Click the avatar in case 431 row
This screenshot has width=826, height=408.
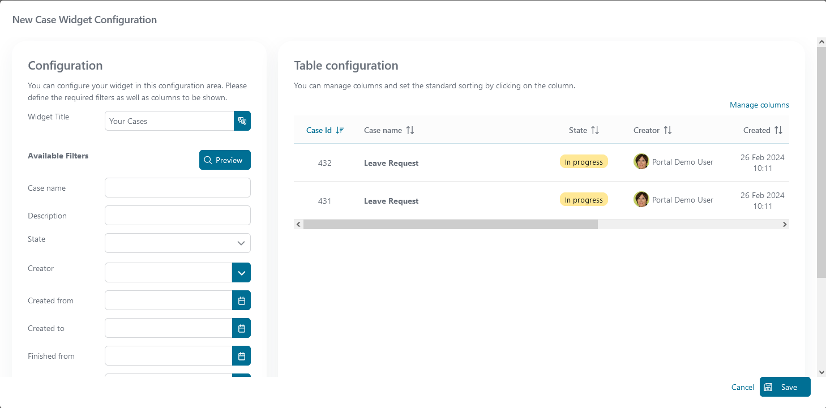[x=641, y=199]
